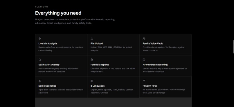Click the circular icon above AI-Powered Reasoning
Image resolution: width=234 pixels, height=107 pixels.
pyautogui.click(x=144, y=60)
